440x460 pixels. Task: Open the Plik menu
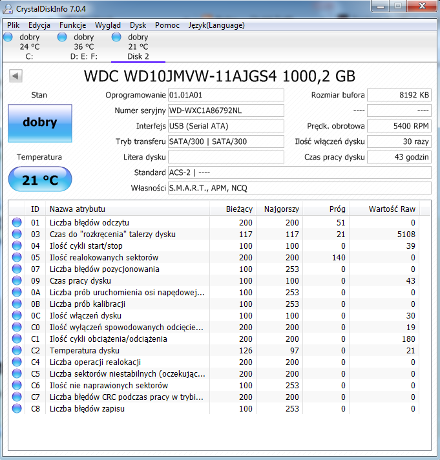pos(13,25)
